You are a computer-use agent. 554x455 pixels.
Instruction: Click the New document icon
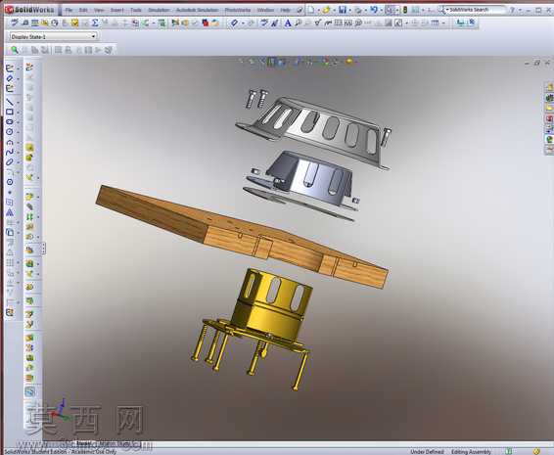pyautogui.click(x=310, y=10)
